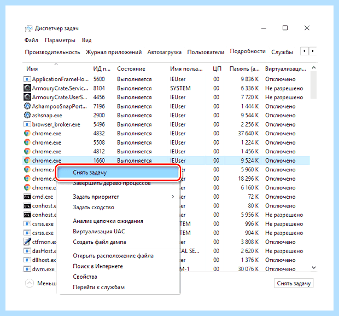The height and width of the screenshot is (316, 339).
Task: Choose Поиск в Интернете menu entry
Action: pyautogui.click(x=98, y=266)
